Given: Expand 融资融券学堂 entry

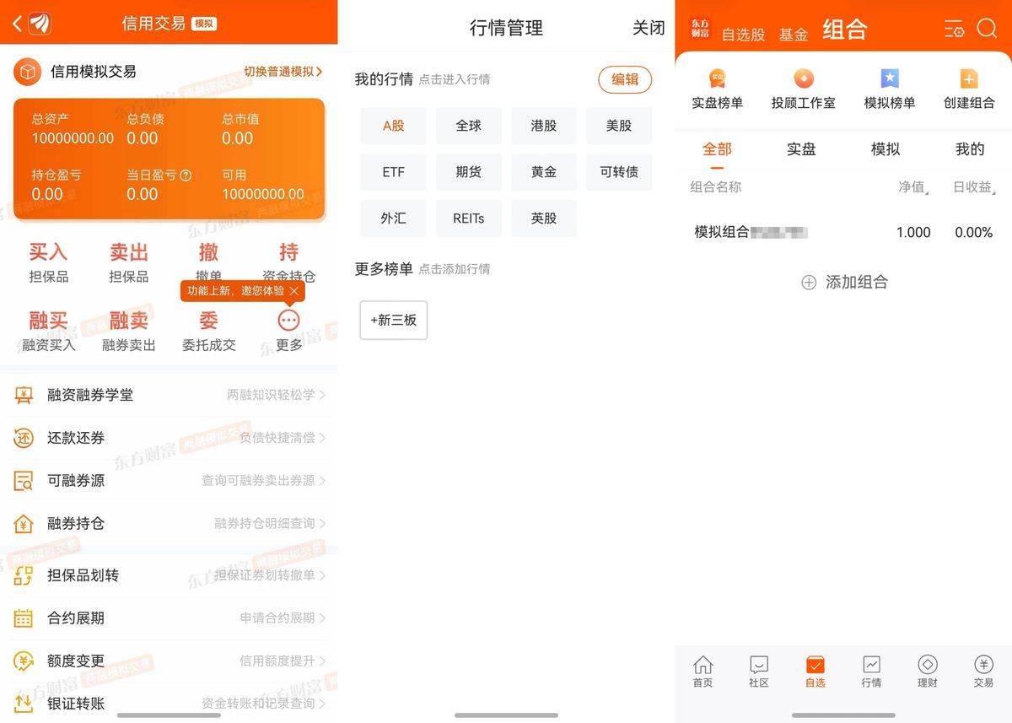Looking at the screenshot, I should coord(169,395).
